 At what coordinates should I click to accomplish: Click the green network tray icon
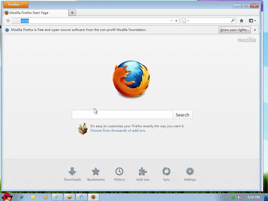pos(233,197)
